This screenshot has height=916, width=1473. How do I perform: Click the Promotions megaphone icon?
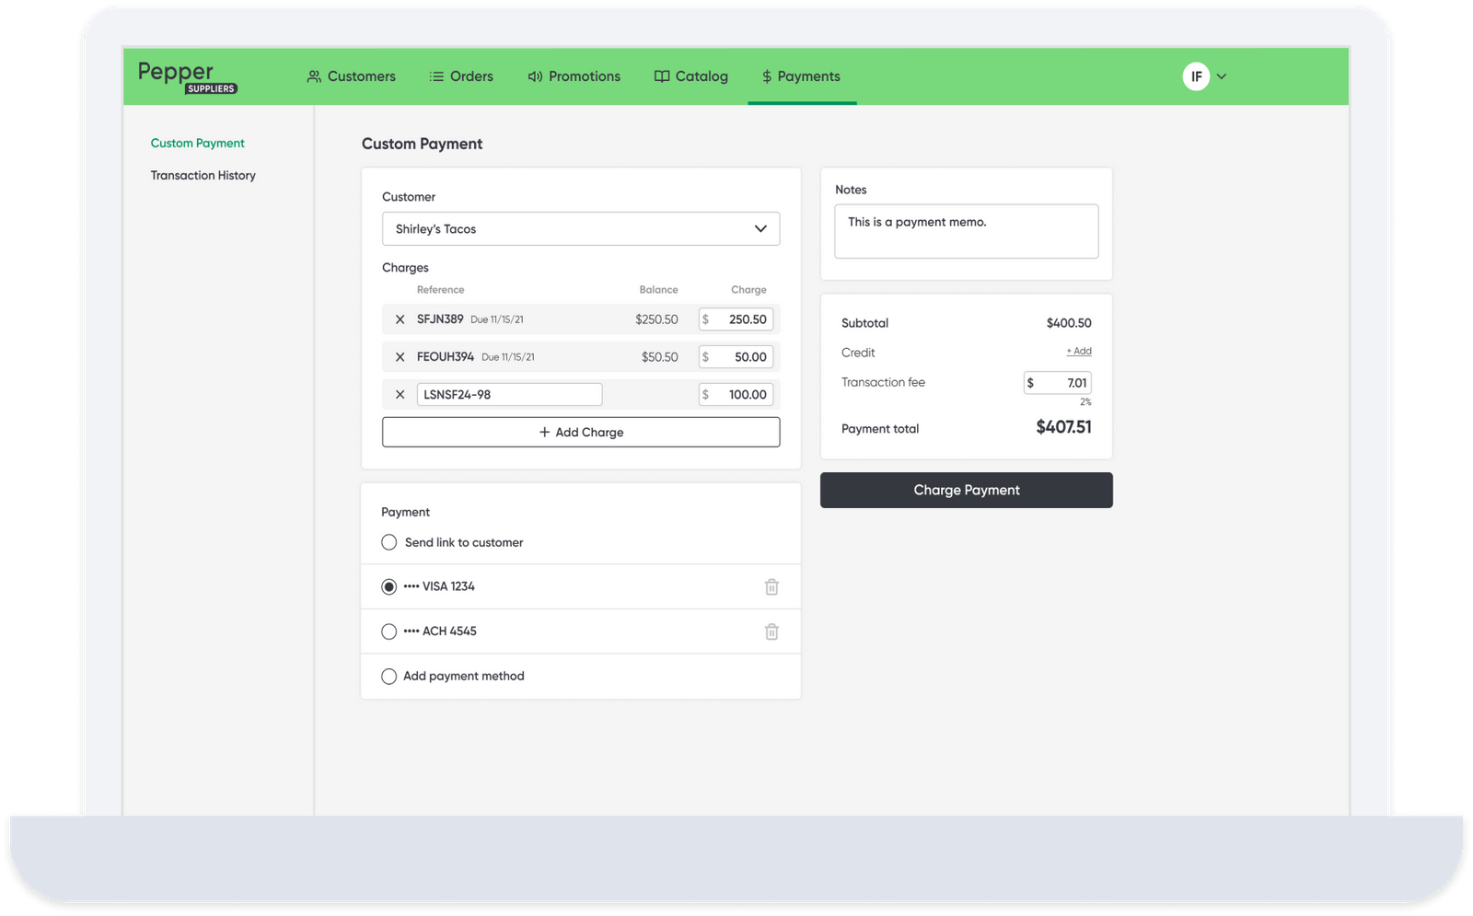tap(534, 76)
